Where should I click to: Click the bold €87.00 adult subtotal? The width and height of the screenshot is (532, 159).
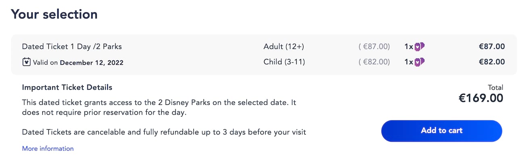tap(492, 47)
